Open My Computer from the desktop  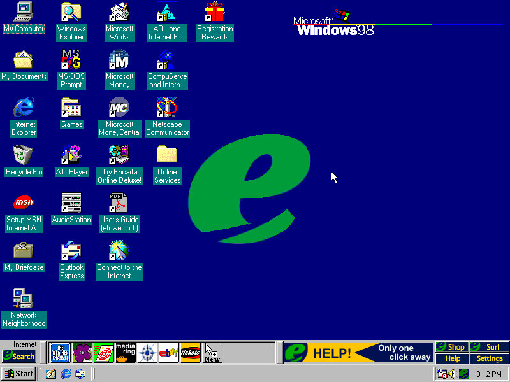point(24,16)
